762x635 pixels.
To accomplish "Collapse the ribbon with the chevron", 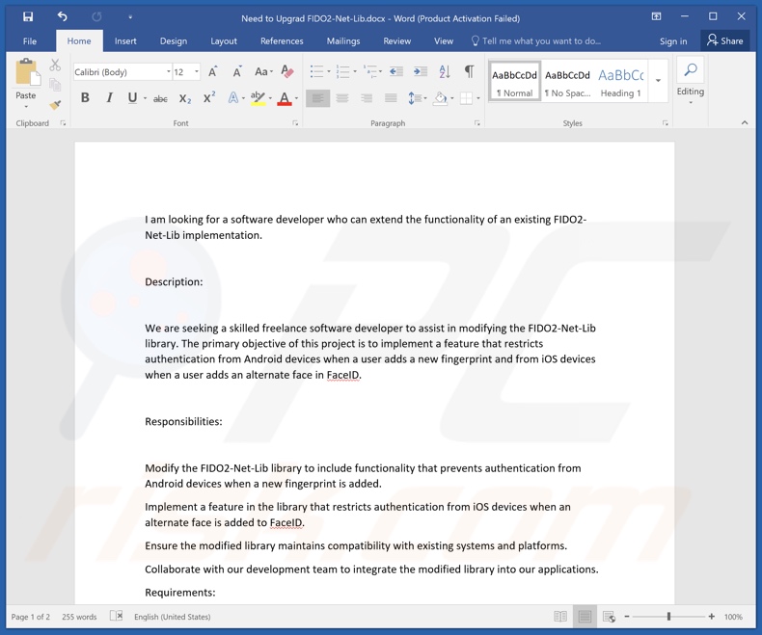I will (745, 123).
